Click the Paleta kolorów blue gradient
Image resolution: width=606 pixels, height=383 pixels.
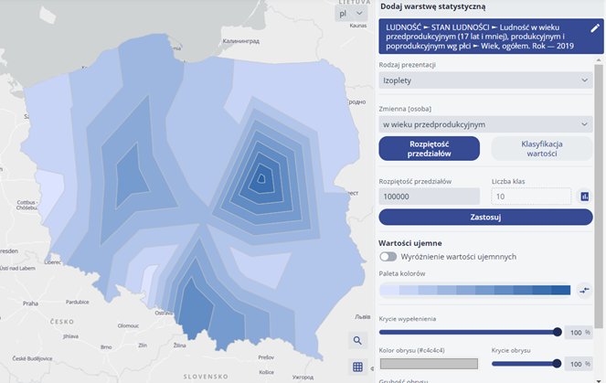pos(475,290)
